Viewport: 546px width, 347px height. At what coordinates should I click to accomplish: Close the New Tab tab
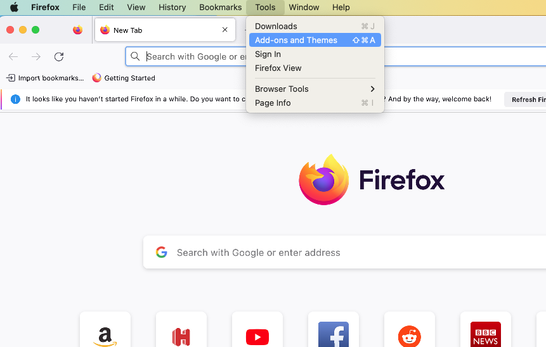click(225, 30)
